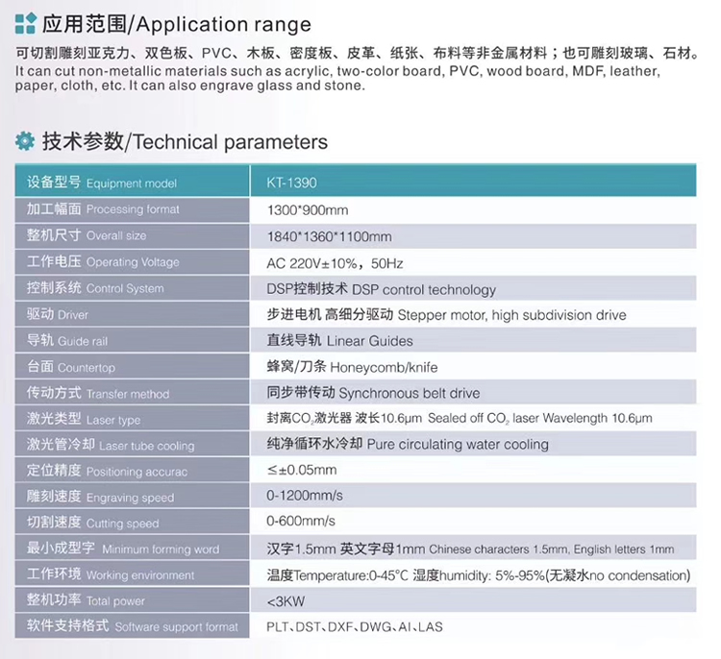Viewport: 721px width, 659px height.
Task: Click the KT-1390 model value
Action: coord(291,183)
